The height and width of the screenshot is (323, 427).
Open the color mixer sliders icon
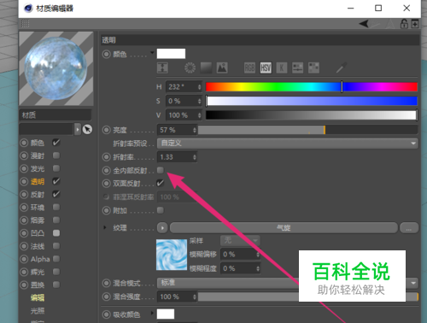click(297, 68)
